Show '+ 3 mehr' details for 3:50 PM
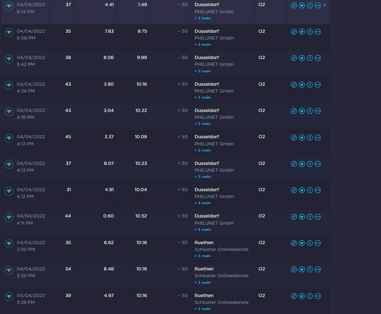Image resolution: width=381 pixels, height=314 pixels. pos(203,256)
